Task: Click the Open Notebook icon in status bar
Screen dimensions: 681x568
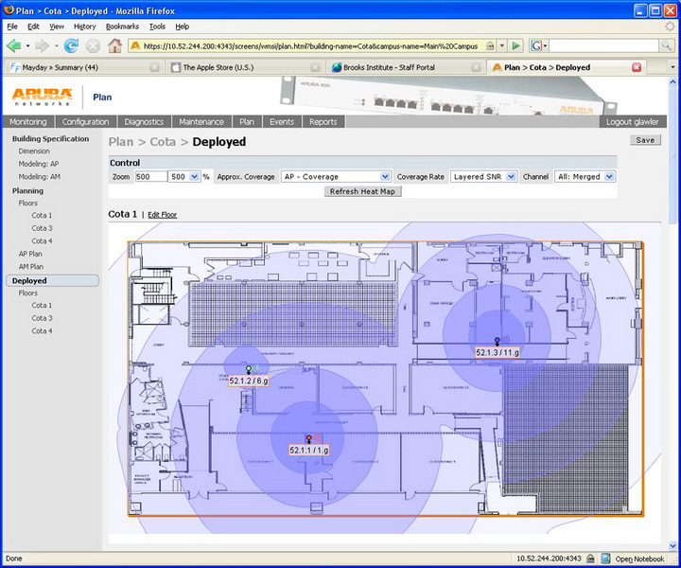Action: pyautogui.click(x=605, y=559)
